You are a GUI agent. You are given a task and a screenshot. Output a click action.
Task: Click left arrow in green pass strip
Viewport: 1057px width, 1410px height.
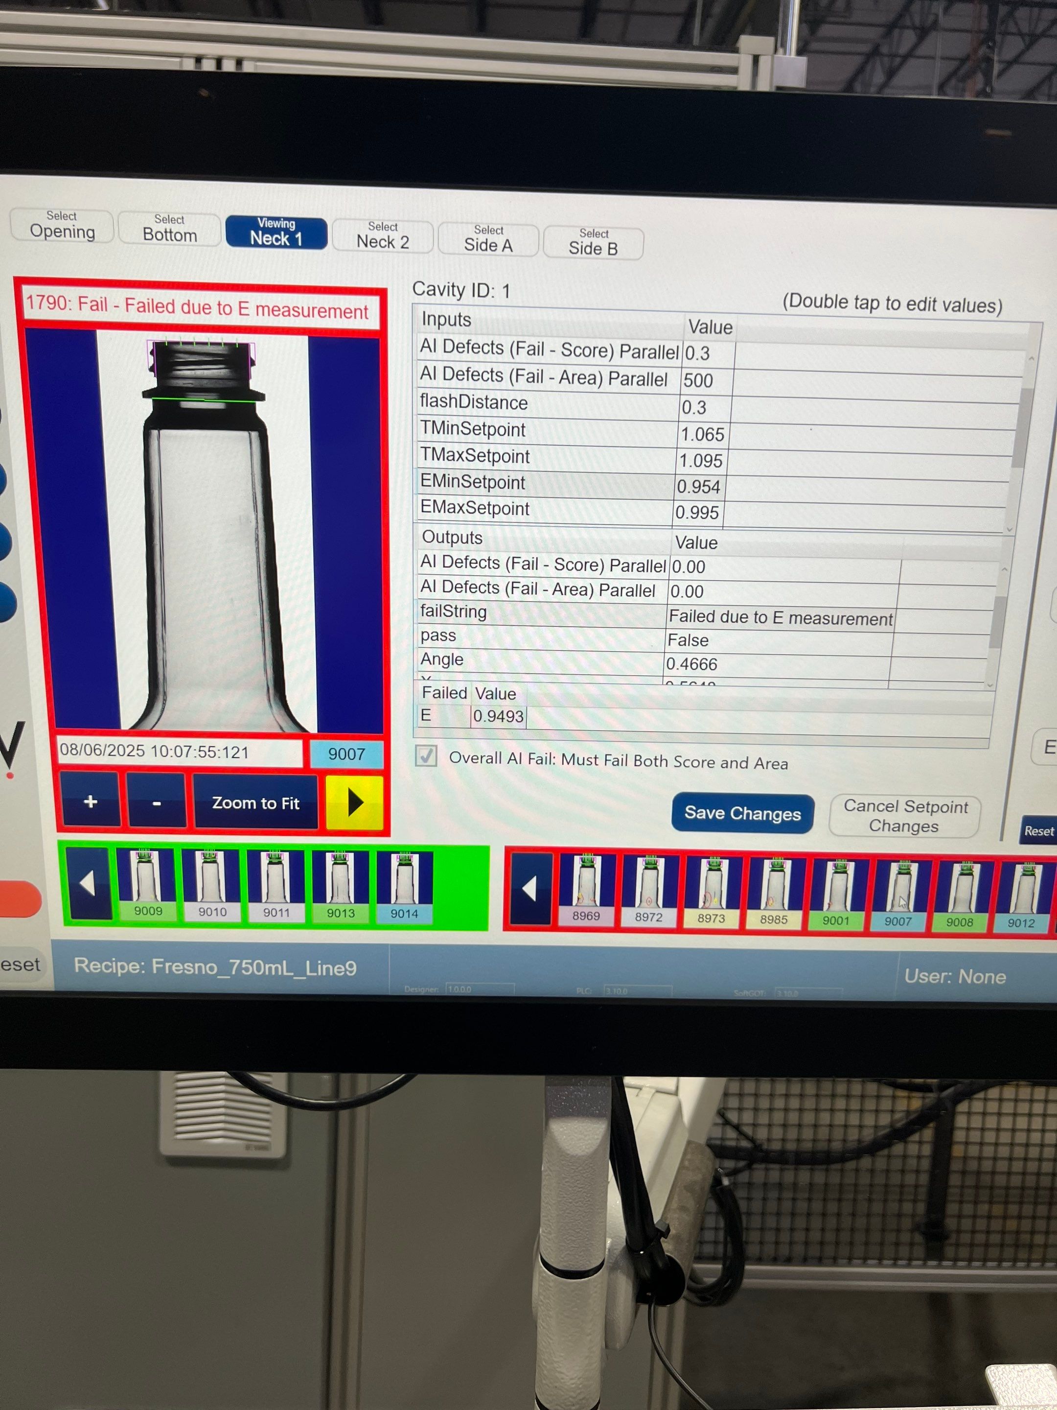88,884
